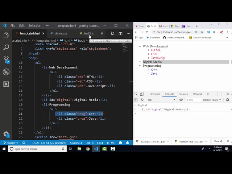Viewport: 232px width, 174px height.
Task: Change language mode via HTML status item
Action: tap(111, 143)
